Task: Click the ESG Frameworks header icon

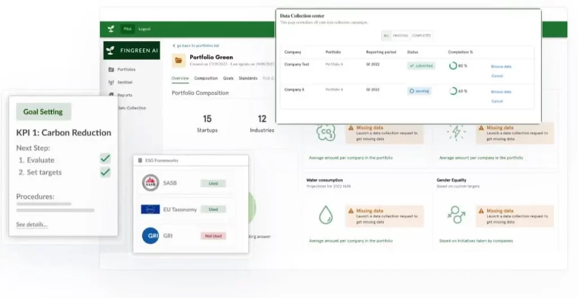Action: click(x=140, y=161)
